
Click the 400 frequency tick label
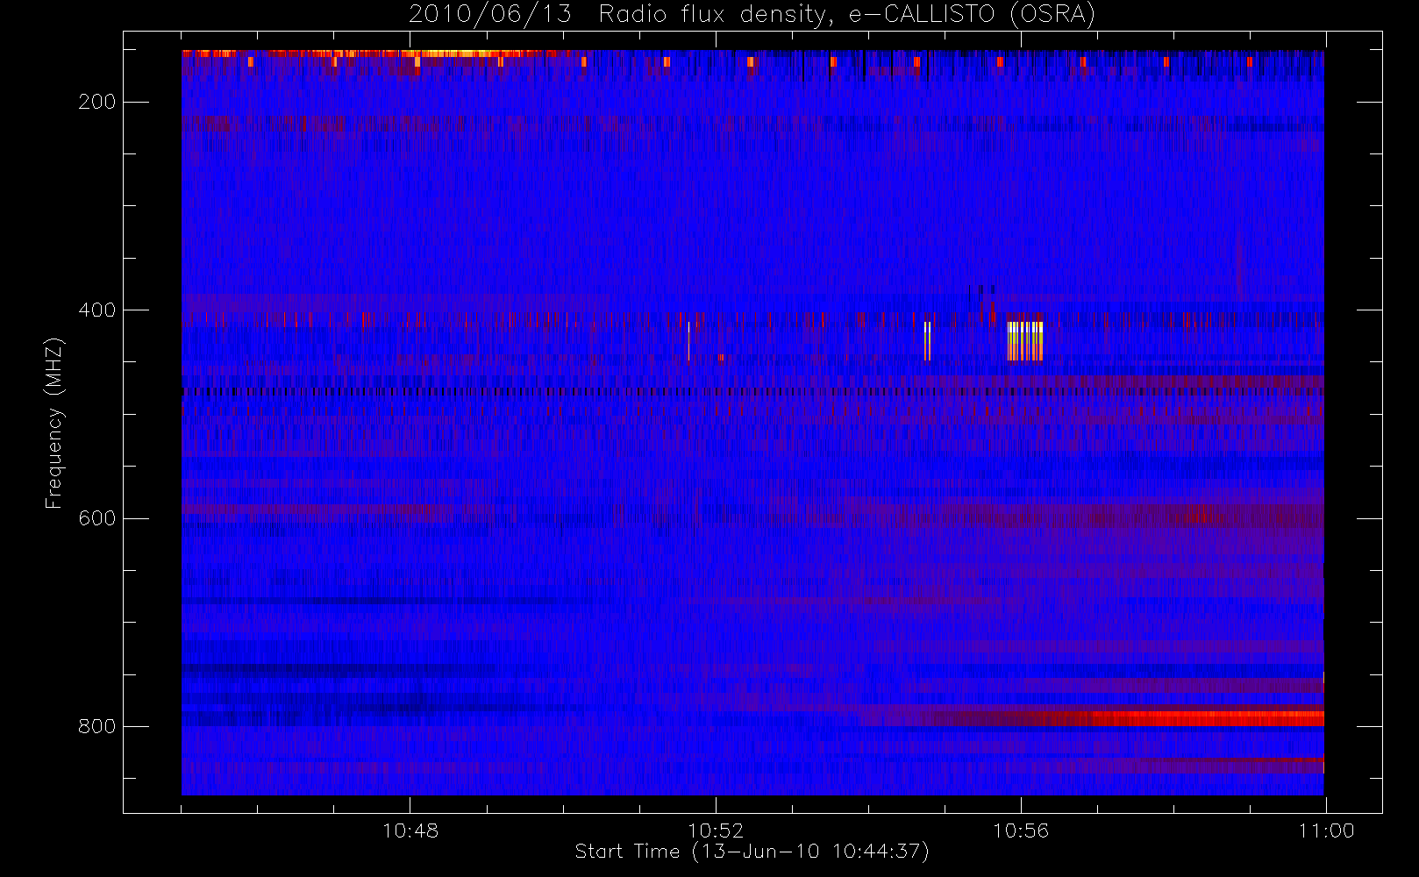coord(96,310)
